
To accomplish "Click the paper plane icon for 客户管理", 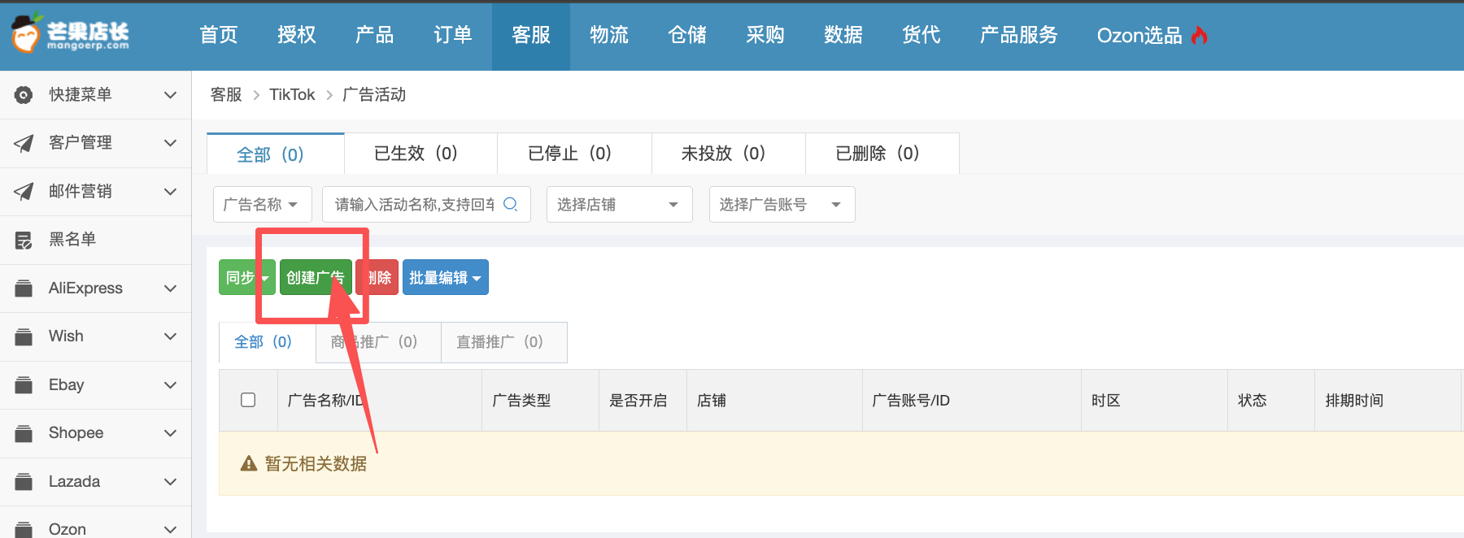I will pyautogui.click(x=24, y=143).
